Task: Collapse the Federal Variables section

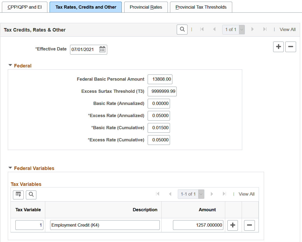Action: 10,168
